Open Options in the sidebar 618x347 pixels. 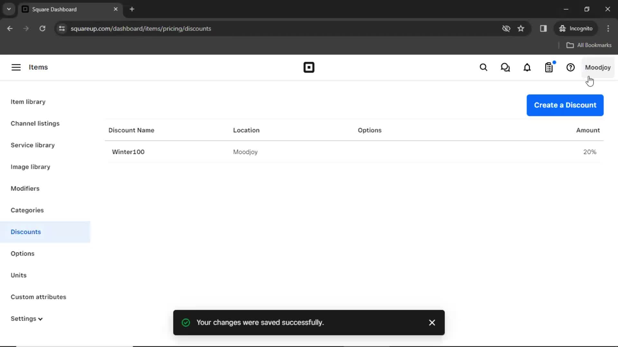23,254
